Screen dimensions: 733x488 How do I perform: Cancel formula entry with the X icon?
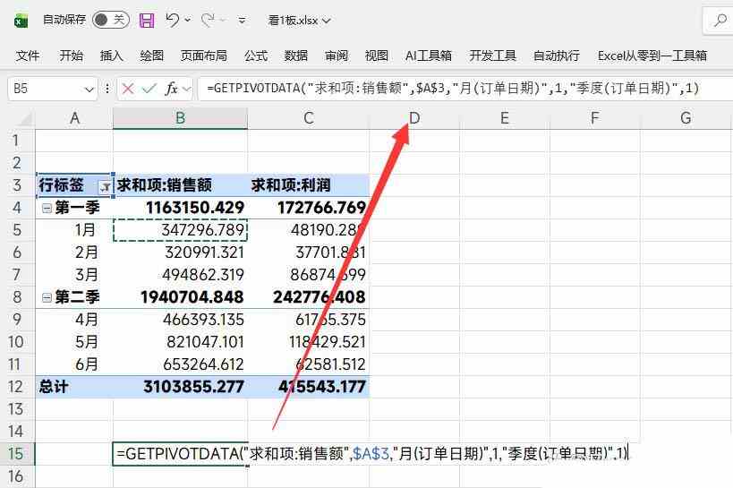click(x=128, y=89)
